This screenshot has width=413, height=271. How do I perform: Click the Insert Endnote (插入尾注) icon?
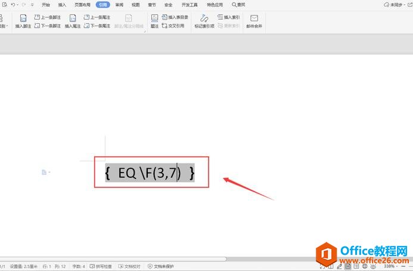point(73,18)
